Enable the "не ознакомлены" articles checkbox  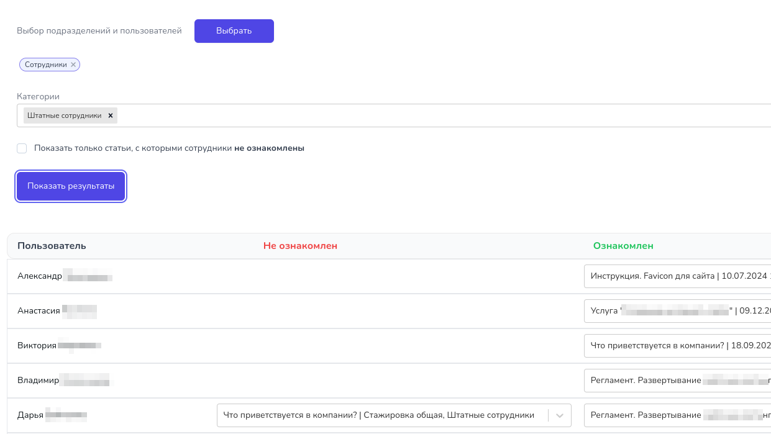point(22,148)
